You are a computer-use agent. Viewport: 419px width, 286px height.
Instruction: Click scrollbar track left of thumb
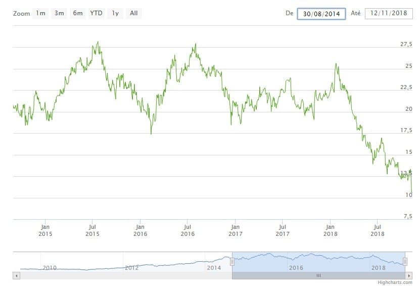pos(121,275)
